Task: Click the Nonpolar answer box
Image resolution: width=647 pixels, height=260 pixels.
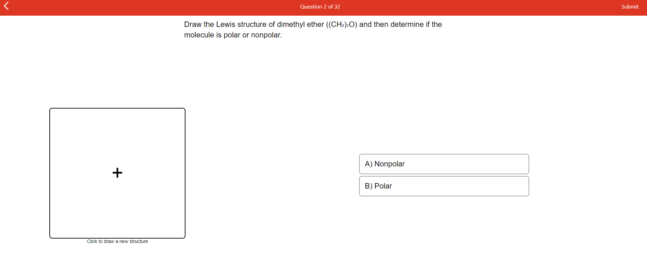Action: coord(444,164)
